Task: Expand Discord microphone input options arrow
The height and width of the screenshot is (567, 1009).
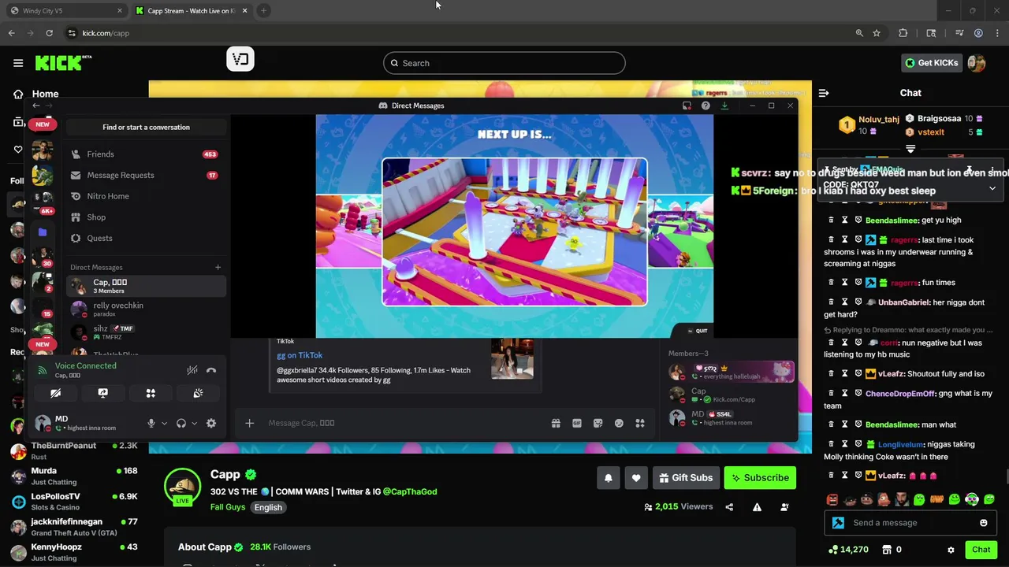Action: click(164, 424)
